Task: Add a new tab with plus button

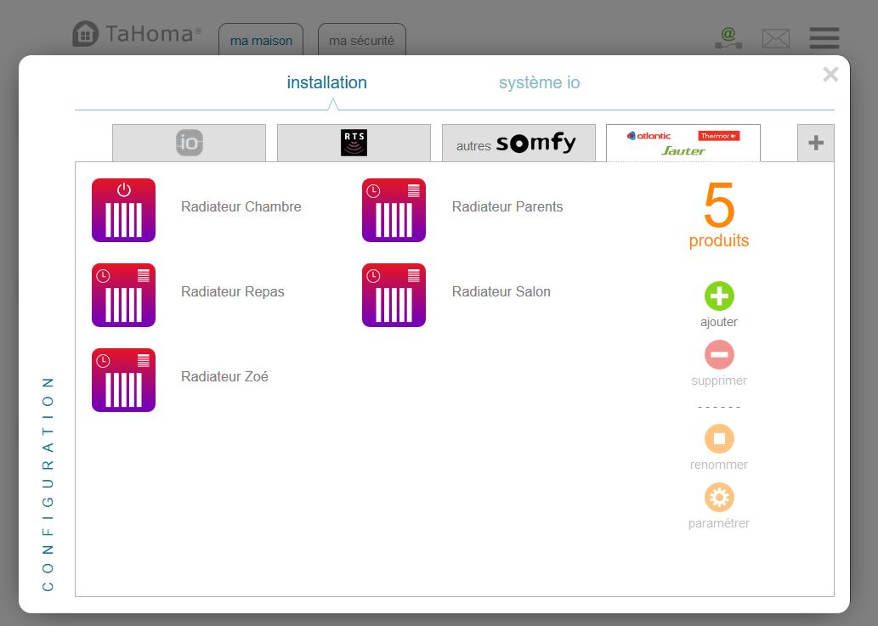Action: click(x=815, y=143)
